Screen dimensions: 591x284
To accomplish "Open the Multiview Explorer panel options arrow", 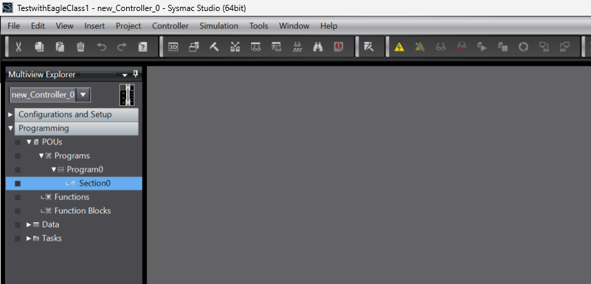I will pyautogui.click(x=125, y=76).
